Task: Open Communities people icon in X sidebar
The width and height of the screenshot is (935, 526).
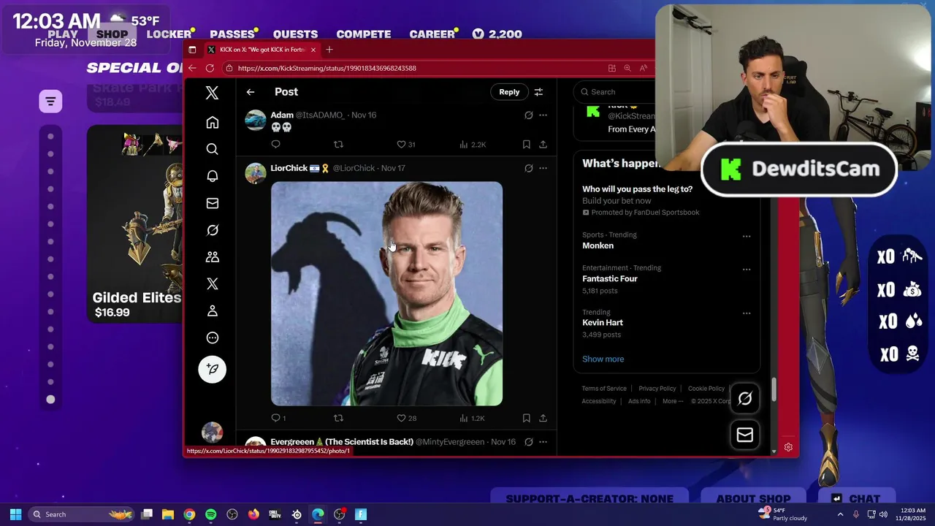Action: coord(212,257)
